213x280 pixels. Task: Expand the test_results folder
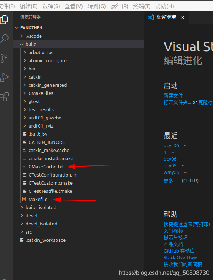(24, 110)
